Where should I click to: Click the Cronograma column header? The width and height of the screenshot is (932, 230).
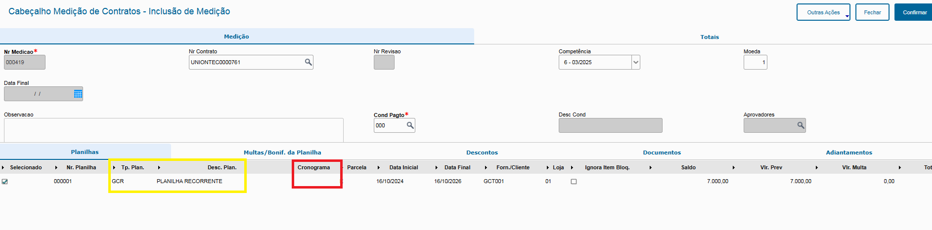[313, 168]
